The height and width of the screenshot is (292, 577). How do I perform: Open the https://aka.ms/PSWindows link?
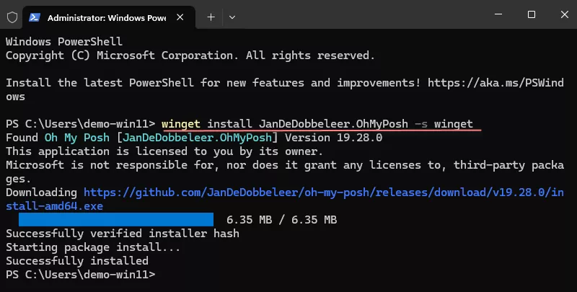(x=495, y=83)
